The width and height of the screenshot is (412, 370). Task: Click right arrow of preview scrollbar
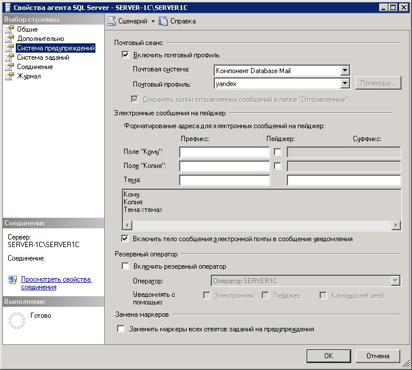coord(396,225)
